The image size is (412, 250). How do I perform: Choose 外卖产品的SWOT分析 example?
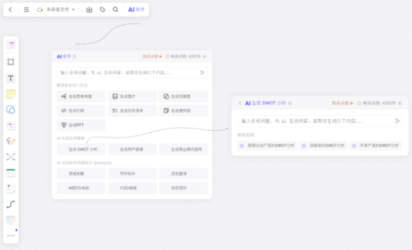pos(375,146)
